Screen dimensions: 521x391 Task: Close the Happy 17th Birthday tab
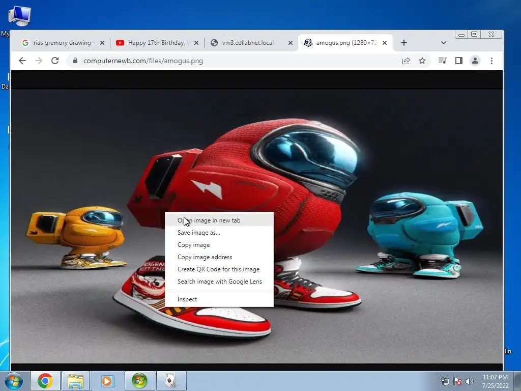click(x=196, y=43)
